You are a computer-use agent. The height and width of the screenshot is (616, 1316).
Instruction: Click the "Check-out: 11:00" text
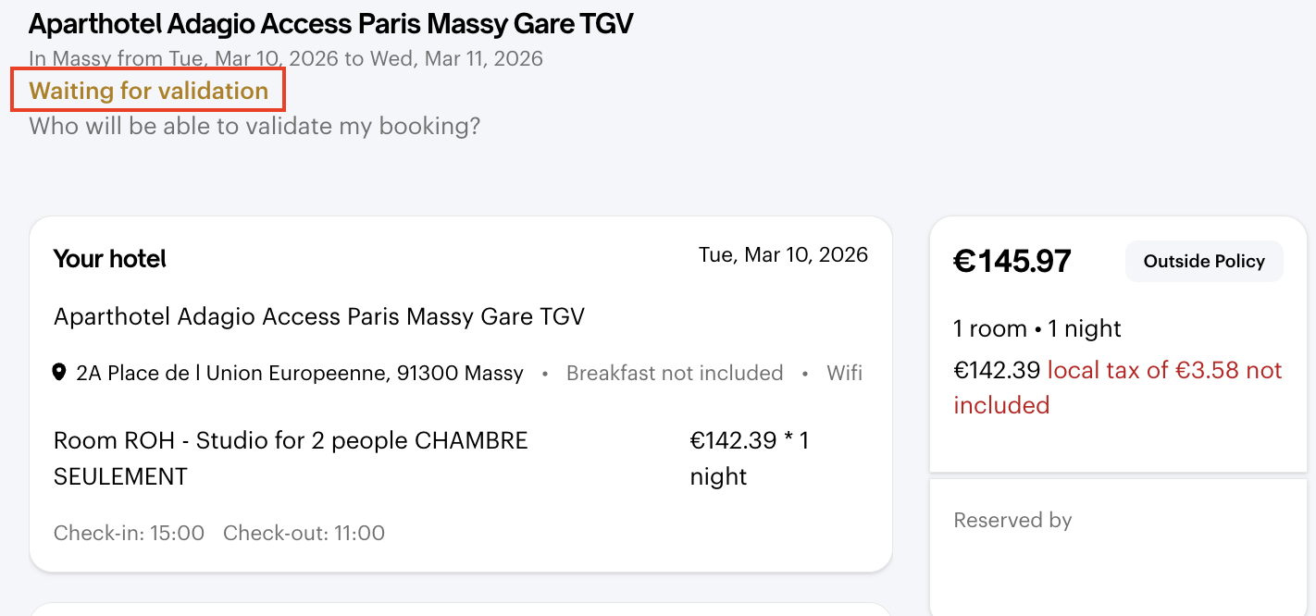click(x=304, y=534)
